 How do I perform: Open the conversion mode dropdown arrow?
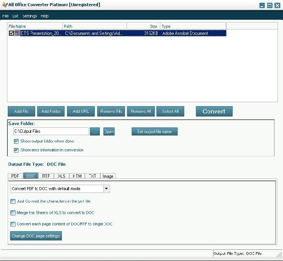[106, 189]
